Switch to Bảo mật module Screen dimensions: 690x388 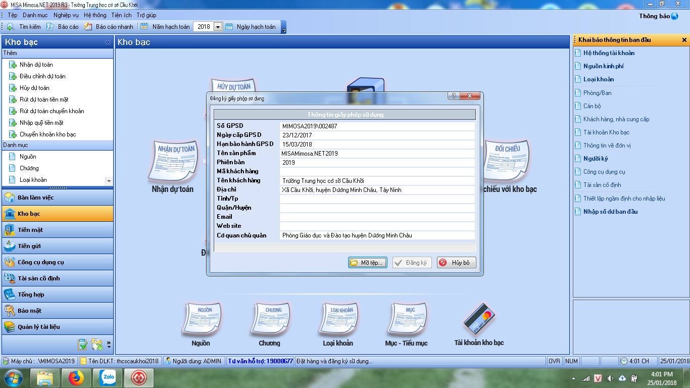pyautogui.click(x=58, y=311)
